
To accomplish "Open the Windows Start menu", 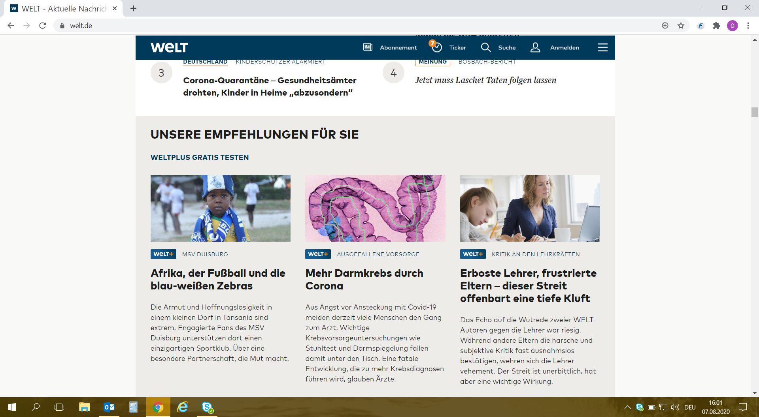I will pos(12,407).
